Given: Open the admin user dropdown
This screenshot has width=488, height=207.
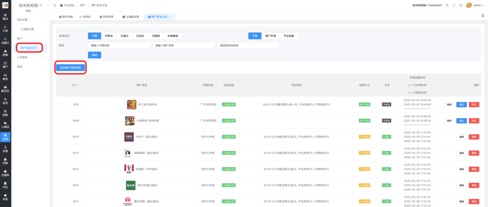Looking at the screenshot, I should tap(477, 5).
